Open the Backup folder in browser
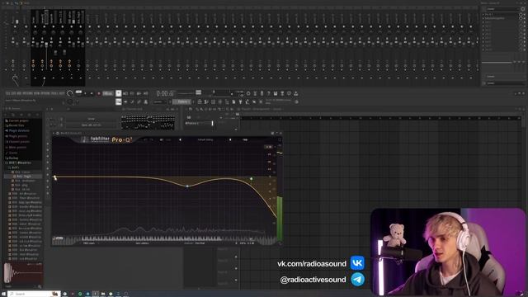528x297 pixels. coord(13,158)
